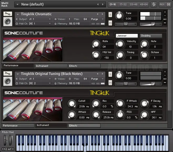The image size is (173, 152).
Task: Switch to rack page 01-16
Action: 113,4
